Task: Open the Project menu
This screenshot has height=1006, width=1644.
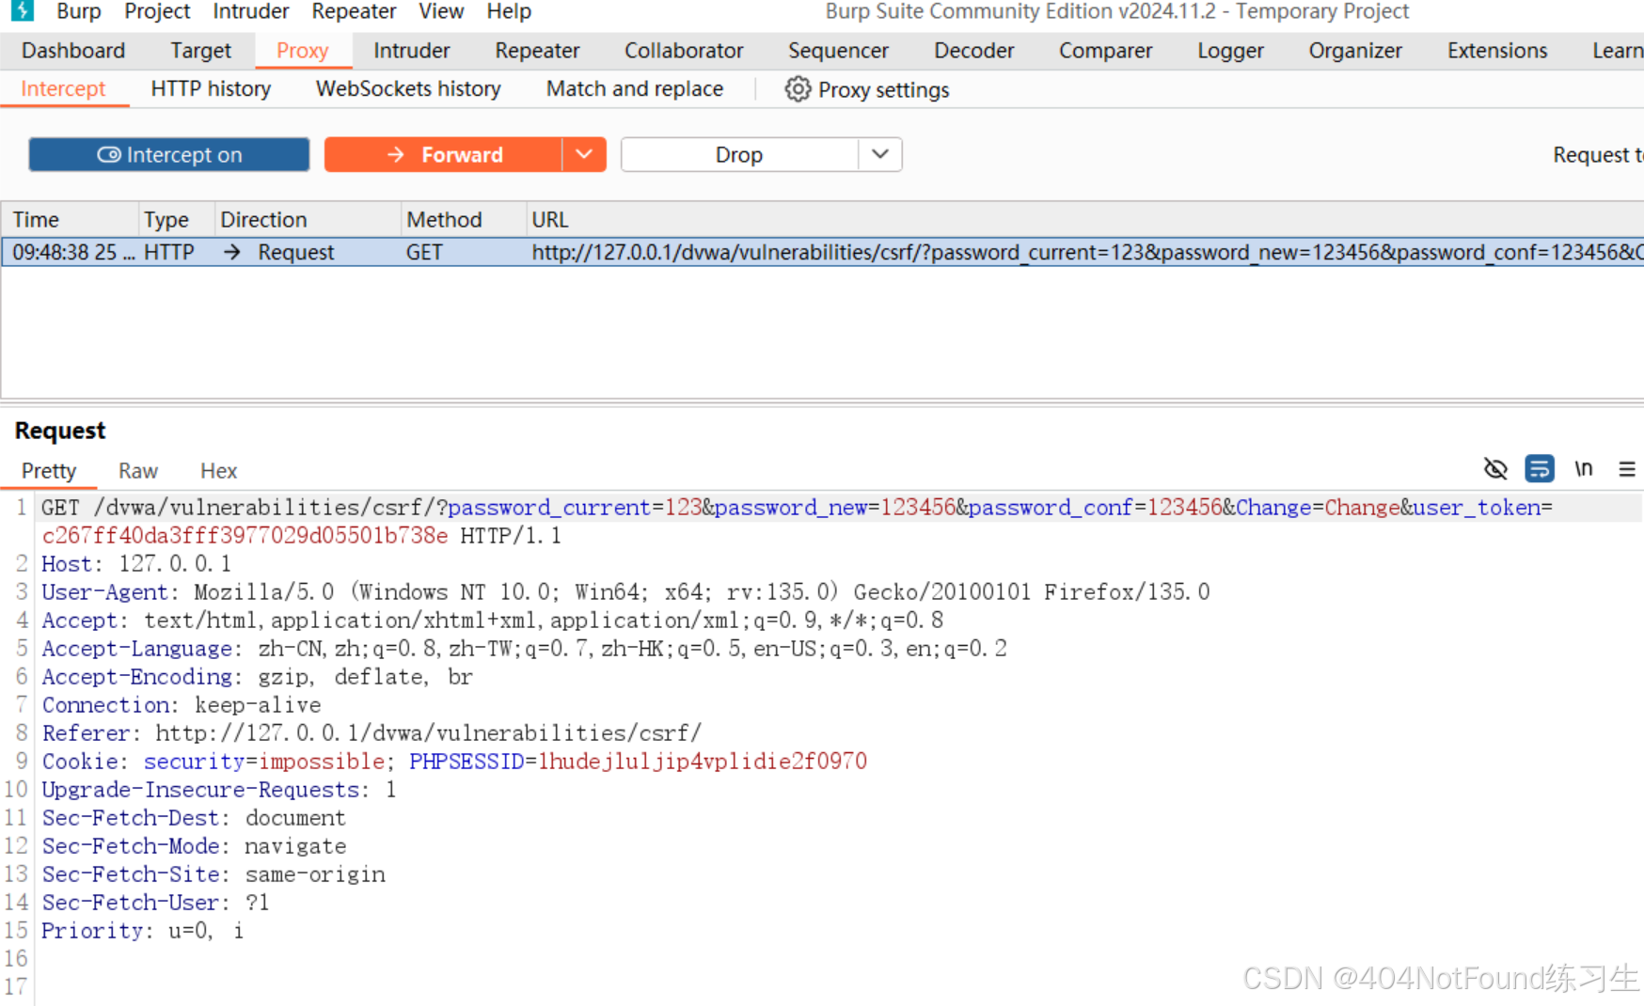Action: coord(157,11)
